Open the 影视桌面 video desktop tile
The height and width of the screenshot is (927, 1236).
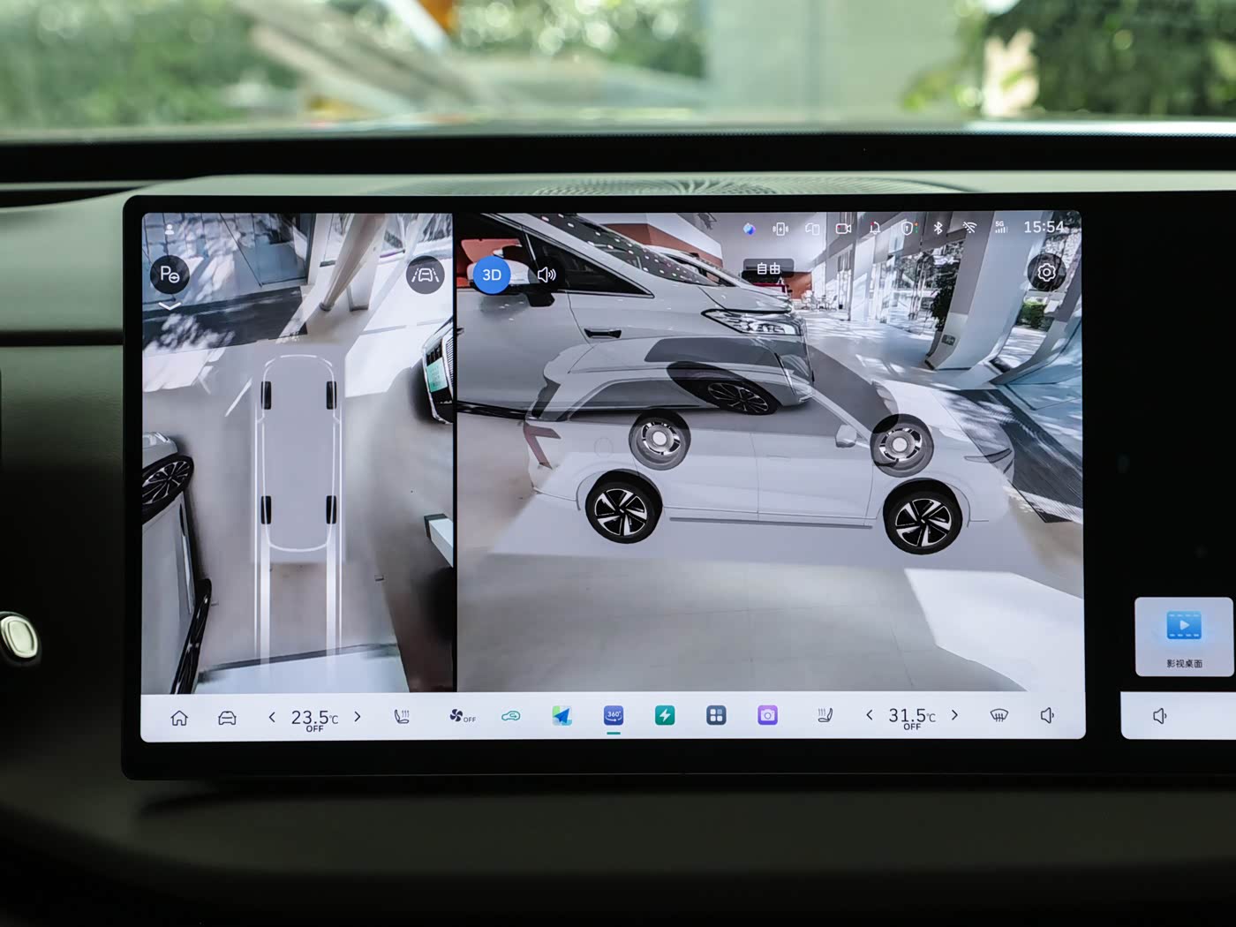tap(1183, 637)
